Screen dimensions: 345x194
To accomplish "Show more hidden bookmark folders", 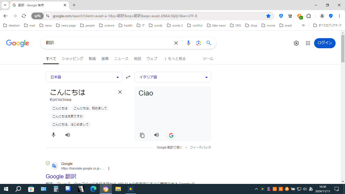I will tap(303, 25).
